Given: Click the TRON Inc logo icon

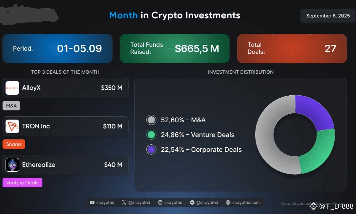Looking at the screenshot, I should pos(12,126).
